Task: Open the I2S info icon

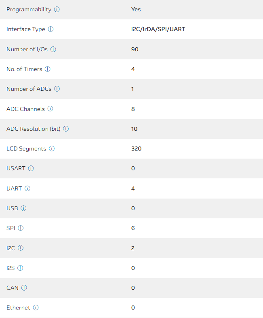Action: 20,268
